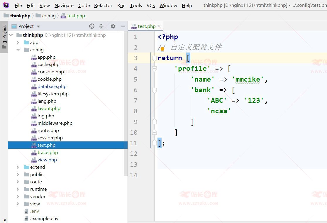Open the VCS menu

coord(151,5)
